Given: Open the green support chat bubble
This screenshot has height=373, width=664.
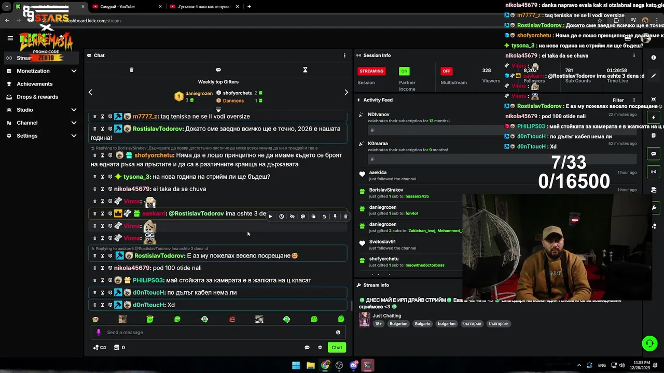Looking at the screenshot, I should click(649, 343).
